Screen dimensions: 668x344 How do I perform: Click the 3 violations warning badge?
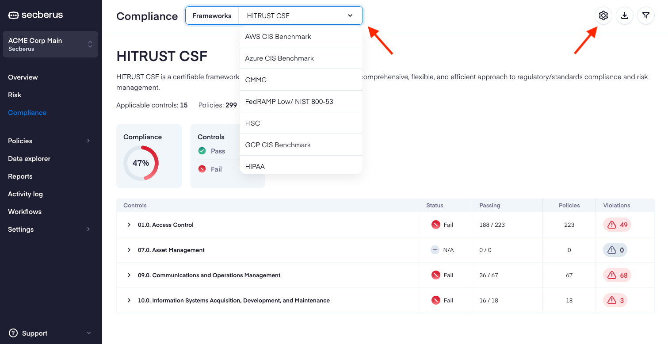(x=615, y=300)
